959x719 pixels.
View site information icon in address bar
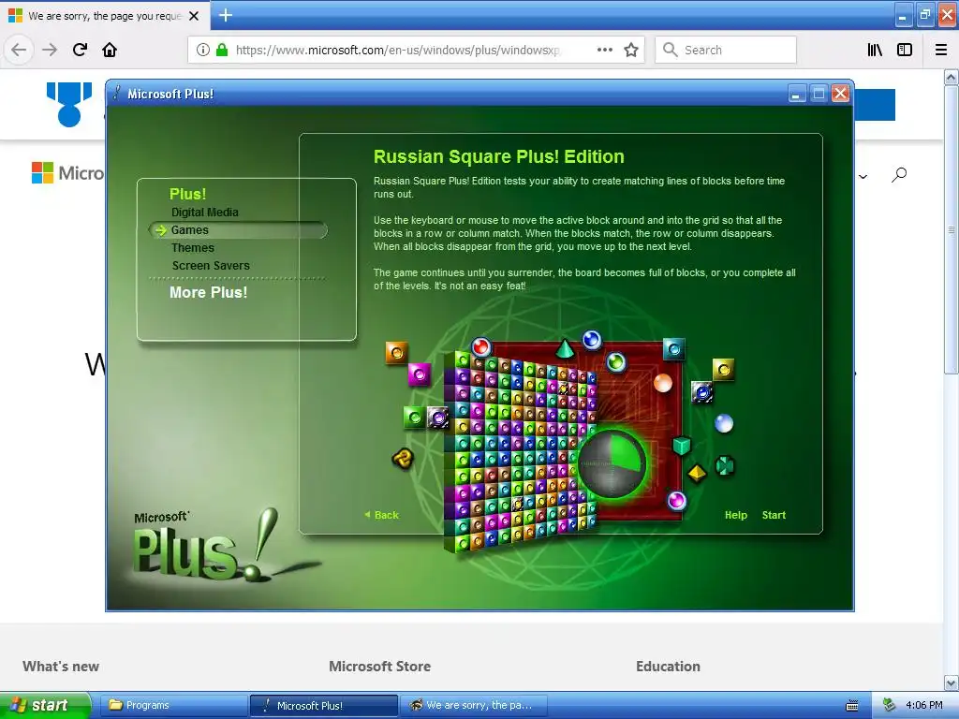(203, 50)
